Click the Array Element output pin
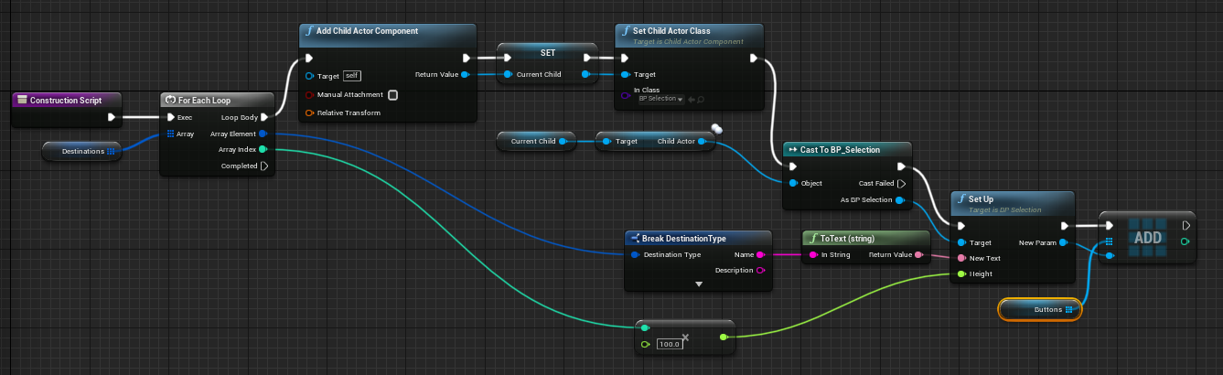 coord(263,134)
